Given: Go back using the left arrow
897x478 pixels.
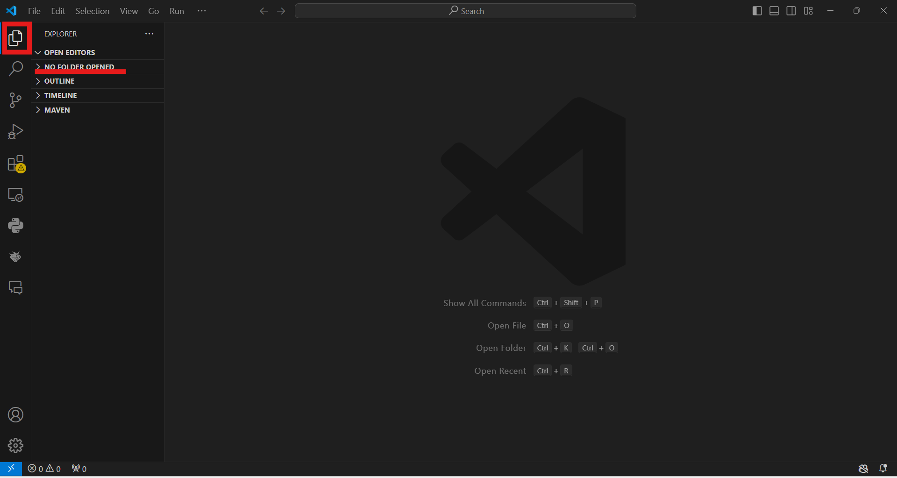Looking at the screenshot, I should pos(264,11).
